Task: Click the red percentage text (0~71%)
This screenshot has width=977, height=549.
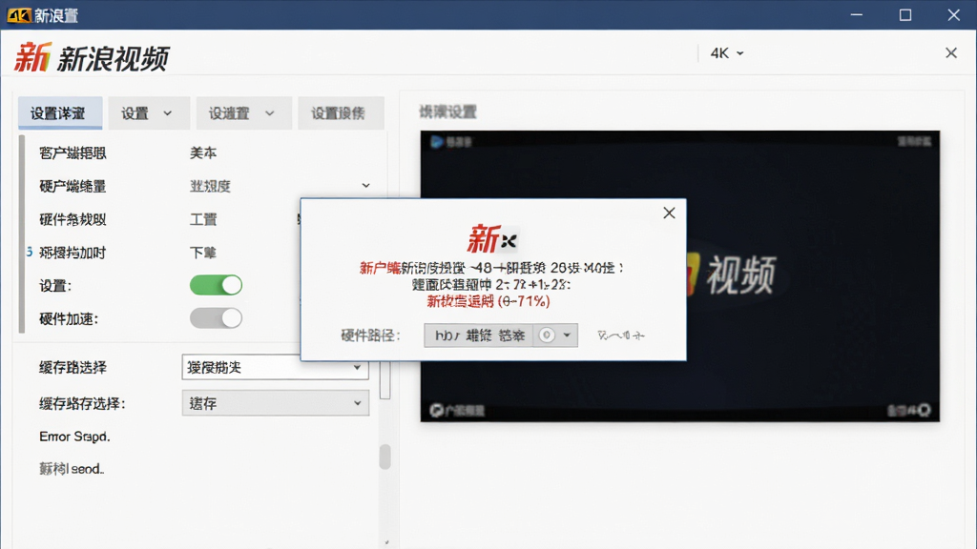Action: pyautogui.click(x=488, y=301)
